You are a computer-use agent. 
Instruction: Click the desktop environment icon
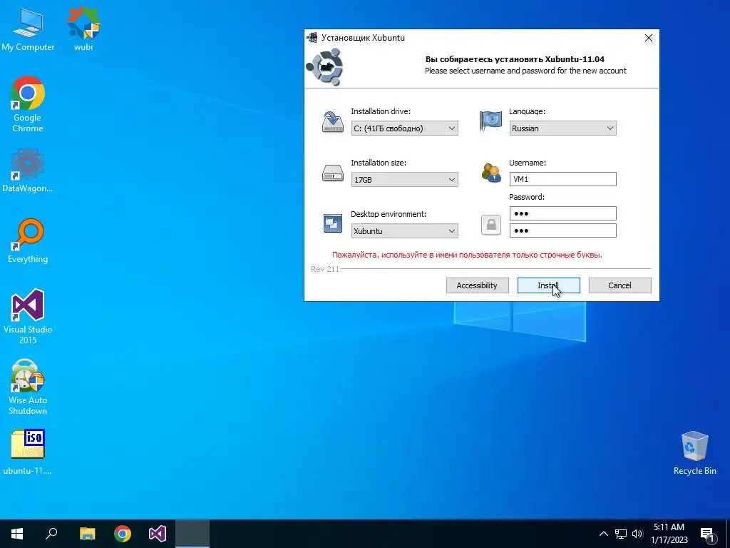pyautogui.click(x=333, y=223)
